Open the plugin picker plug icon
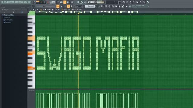The width and height of the screenshot is (193, 108). 119,6
